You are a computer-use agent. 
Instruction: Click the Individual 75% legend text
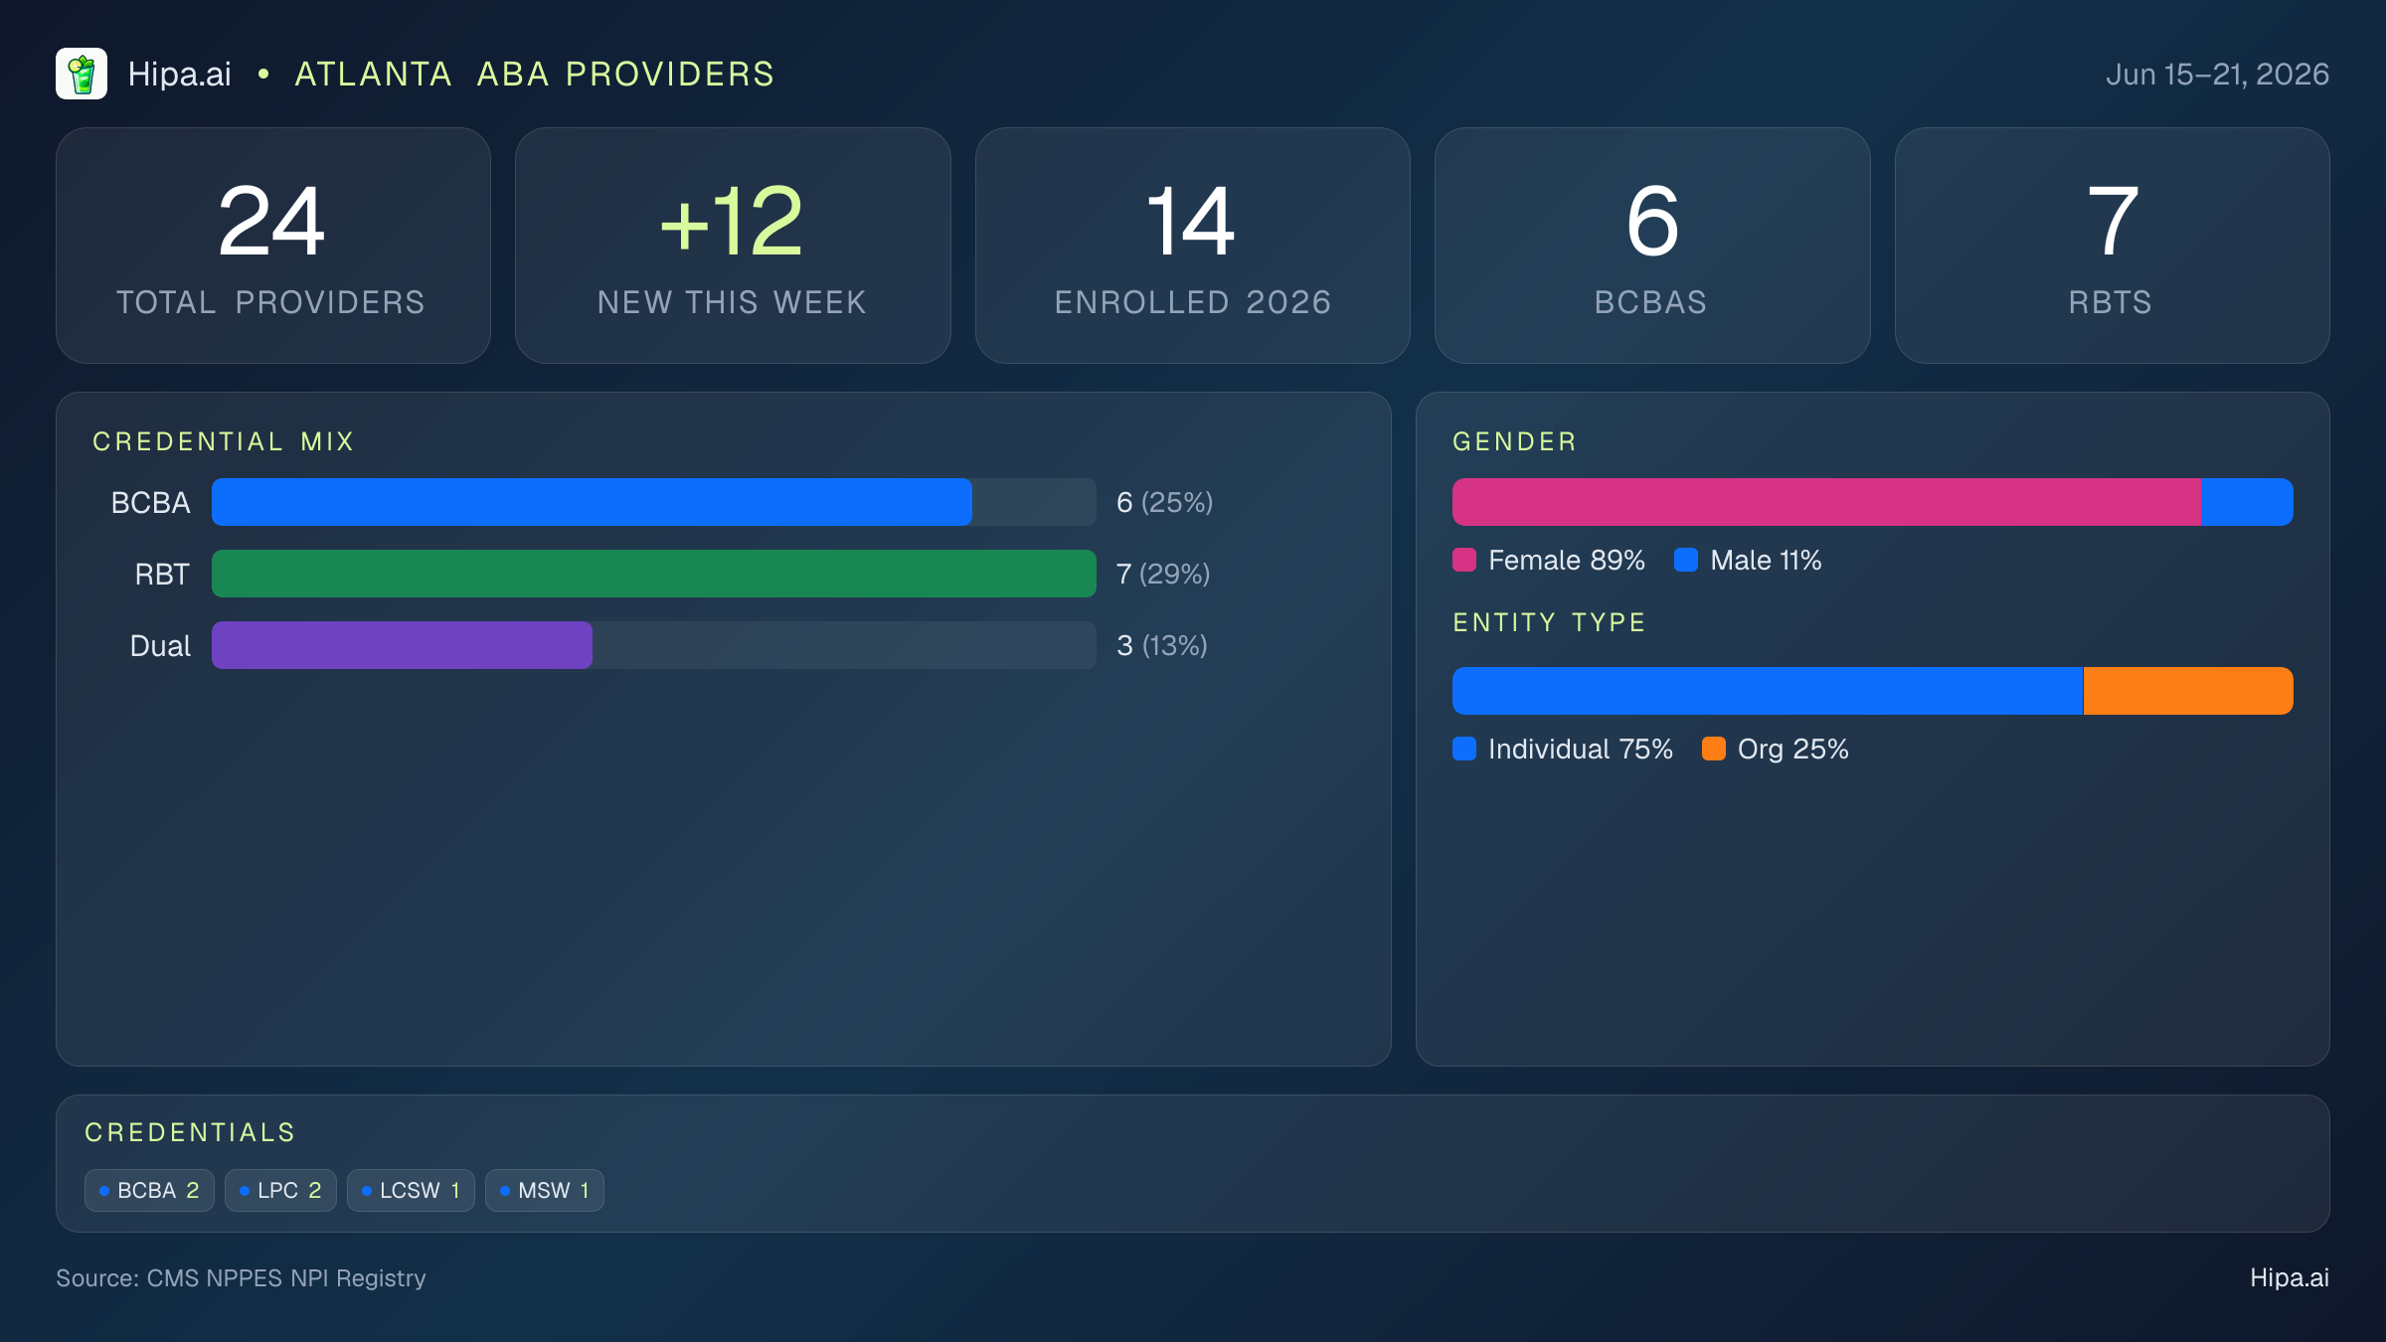[x=1581, y=749]
